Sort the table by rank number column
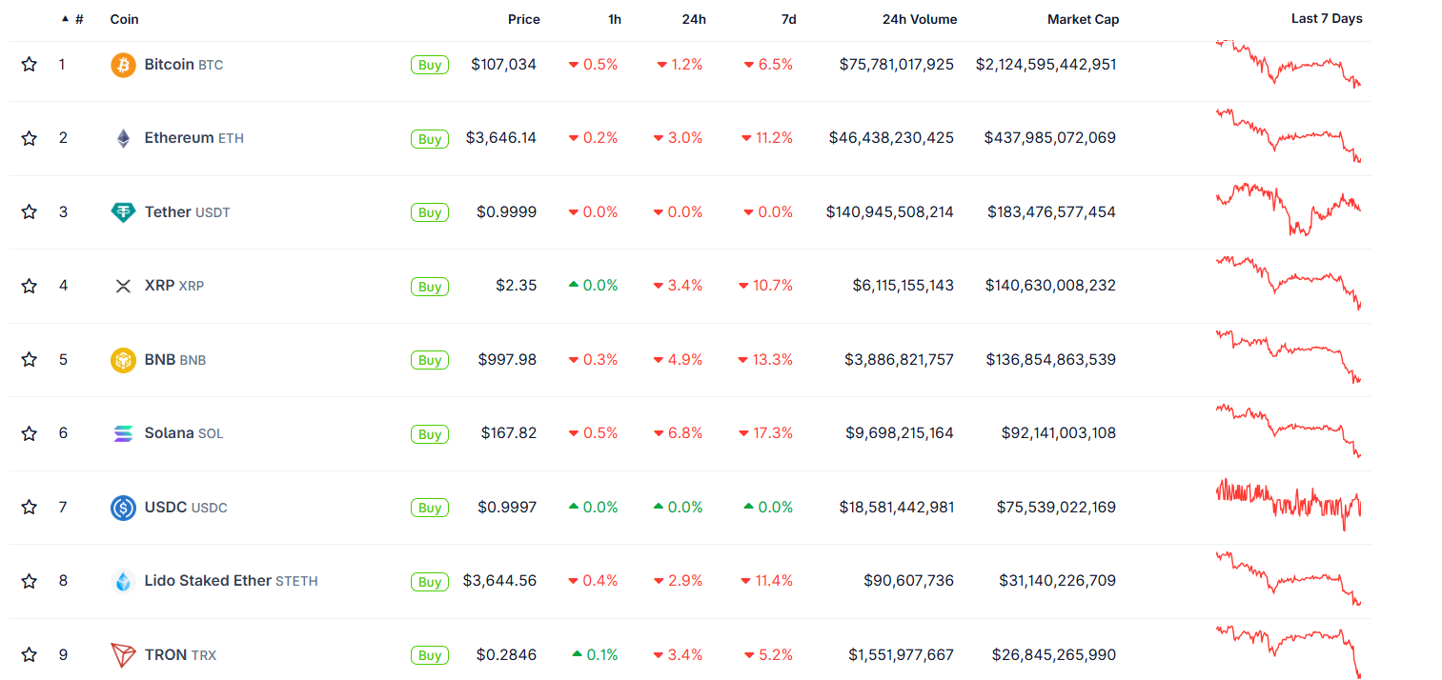 click(x=78, y=19)
